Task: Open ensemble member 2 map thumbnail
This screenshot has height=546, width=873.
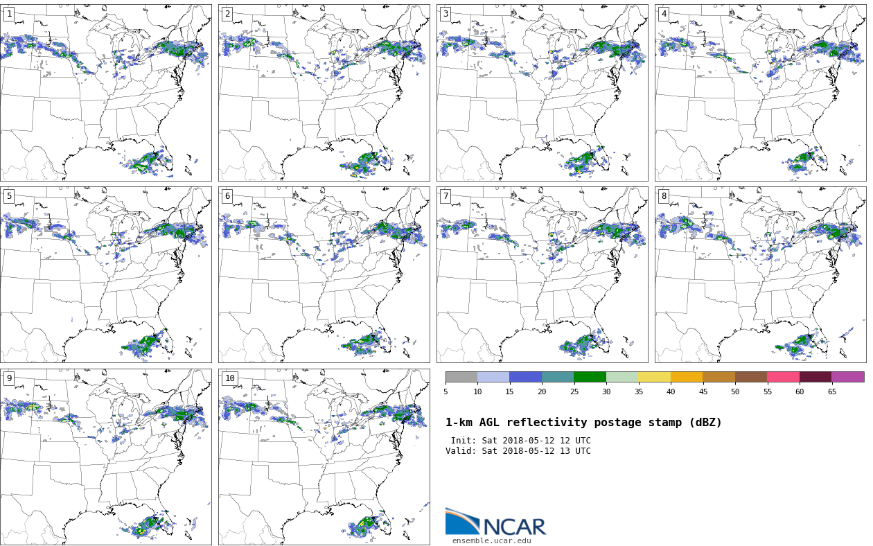Action: coord(324,93)
